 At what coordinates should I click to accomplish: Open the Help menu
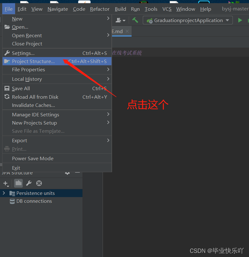point(206,9)
